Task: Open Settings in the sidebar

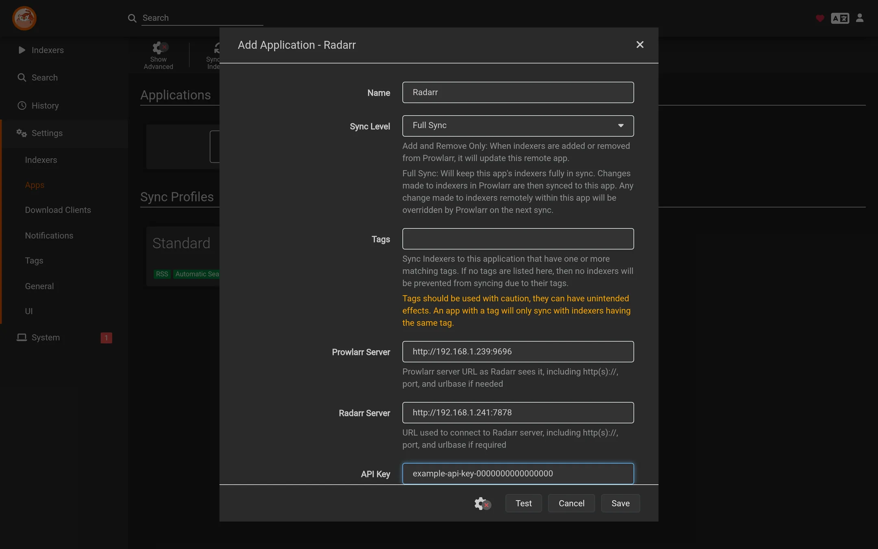Action: click(x=64, y=133)
